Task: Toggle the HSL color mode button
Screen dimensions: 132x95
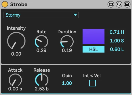Action: pyautogui.click(x=94, y=49)
